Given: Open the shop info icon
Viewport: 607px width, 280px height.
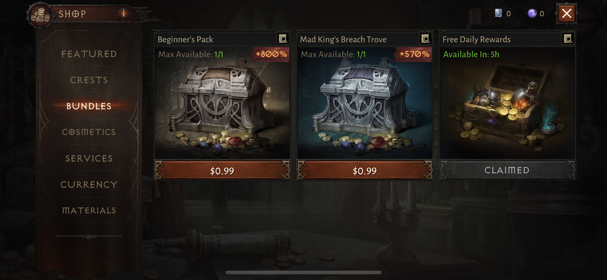Looking at the screenshot, I should (123, 14).
